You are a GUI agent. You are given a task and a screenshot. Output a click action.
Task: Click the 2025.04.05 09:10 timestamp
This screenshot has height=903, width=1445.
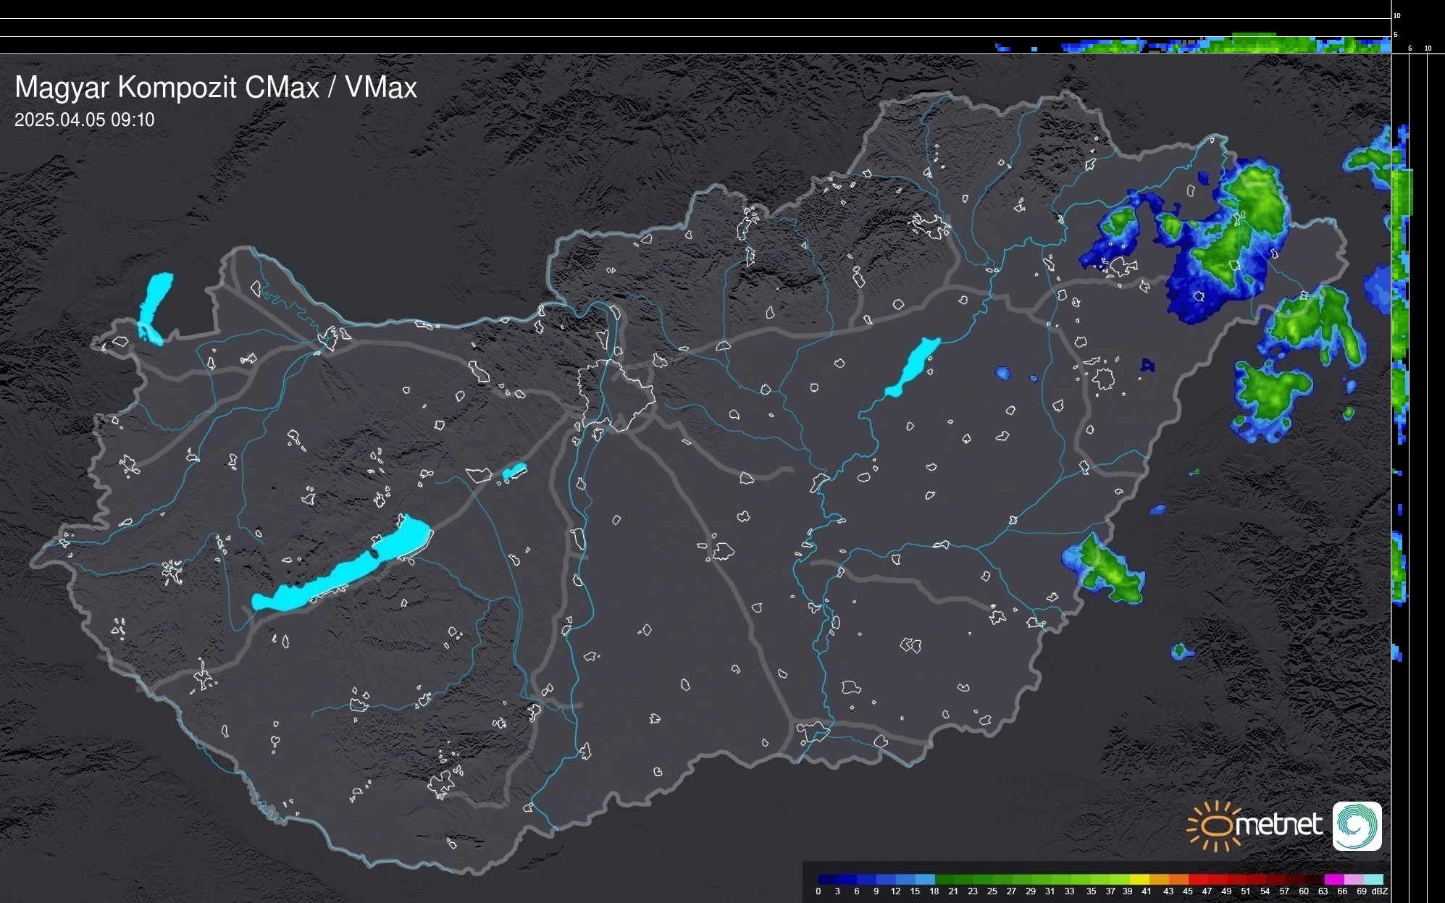pyautogui.click(x=85, y=120)
